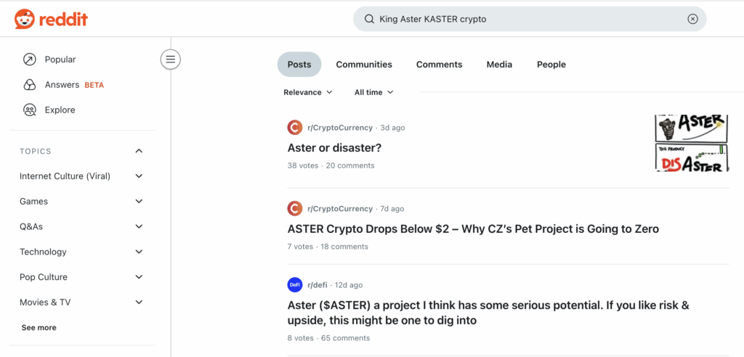
Task: Expand the Internet Culture (Viral) topic
Action: [139, 176]
